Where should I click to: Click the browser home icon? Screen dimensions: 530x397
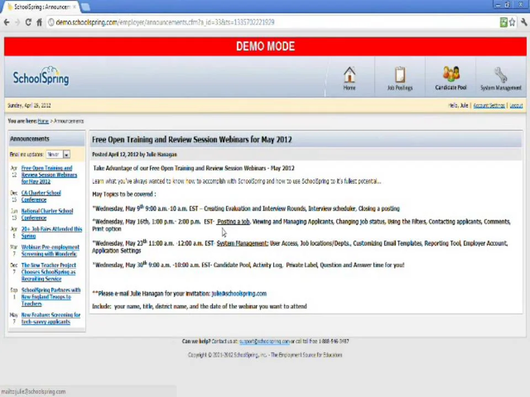point(39,22)
